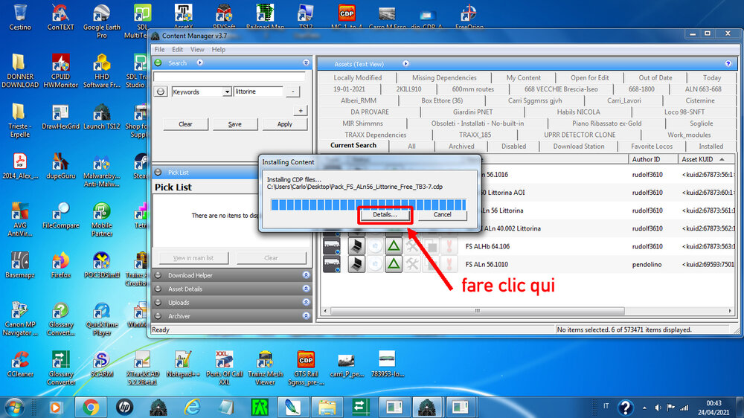The height and width of the screenshot is (418, 744).
Task: Sort by the Asset KUID column header
Action: (705, 159)
